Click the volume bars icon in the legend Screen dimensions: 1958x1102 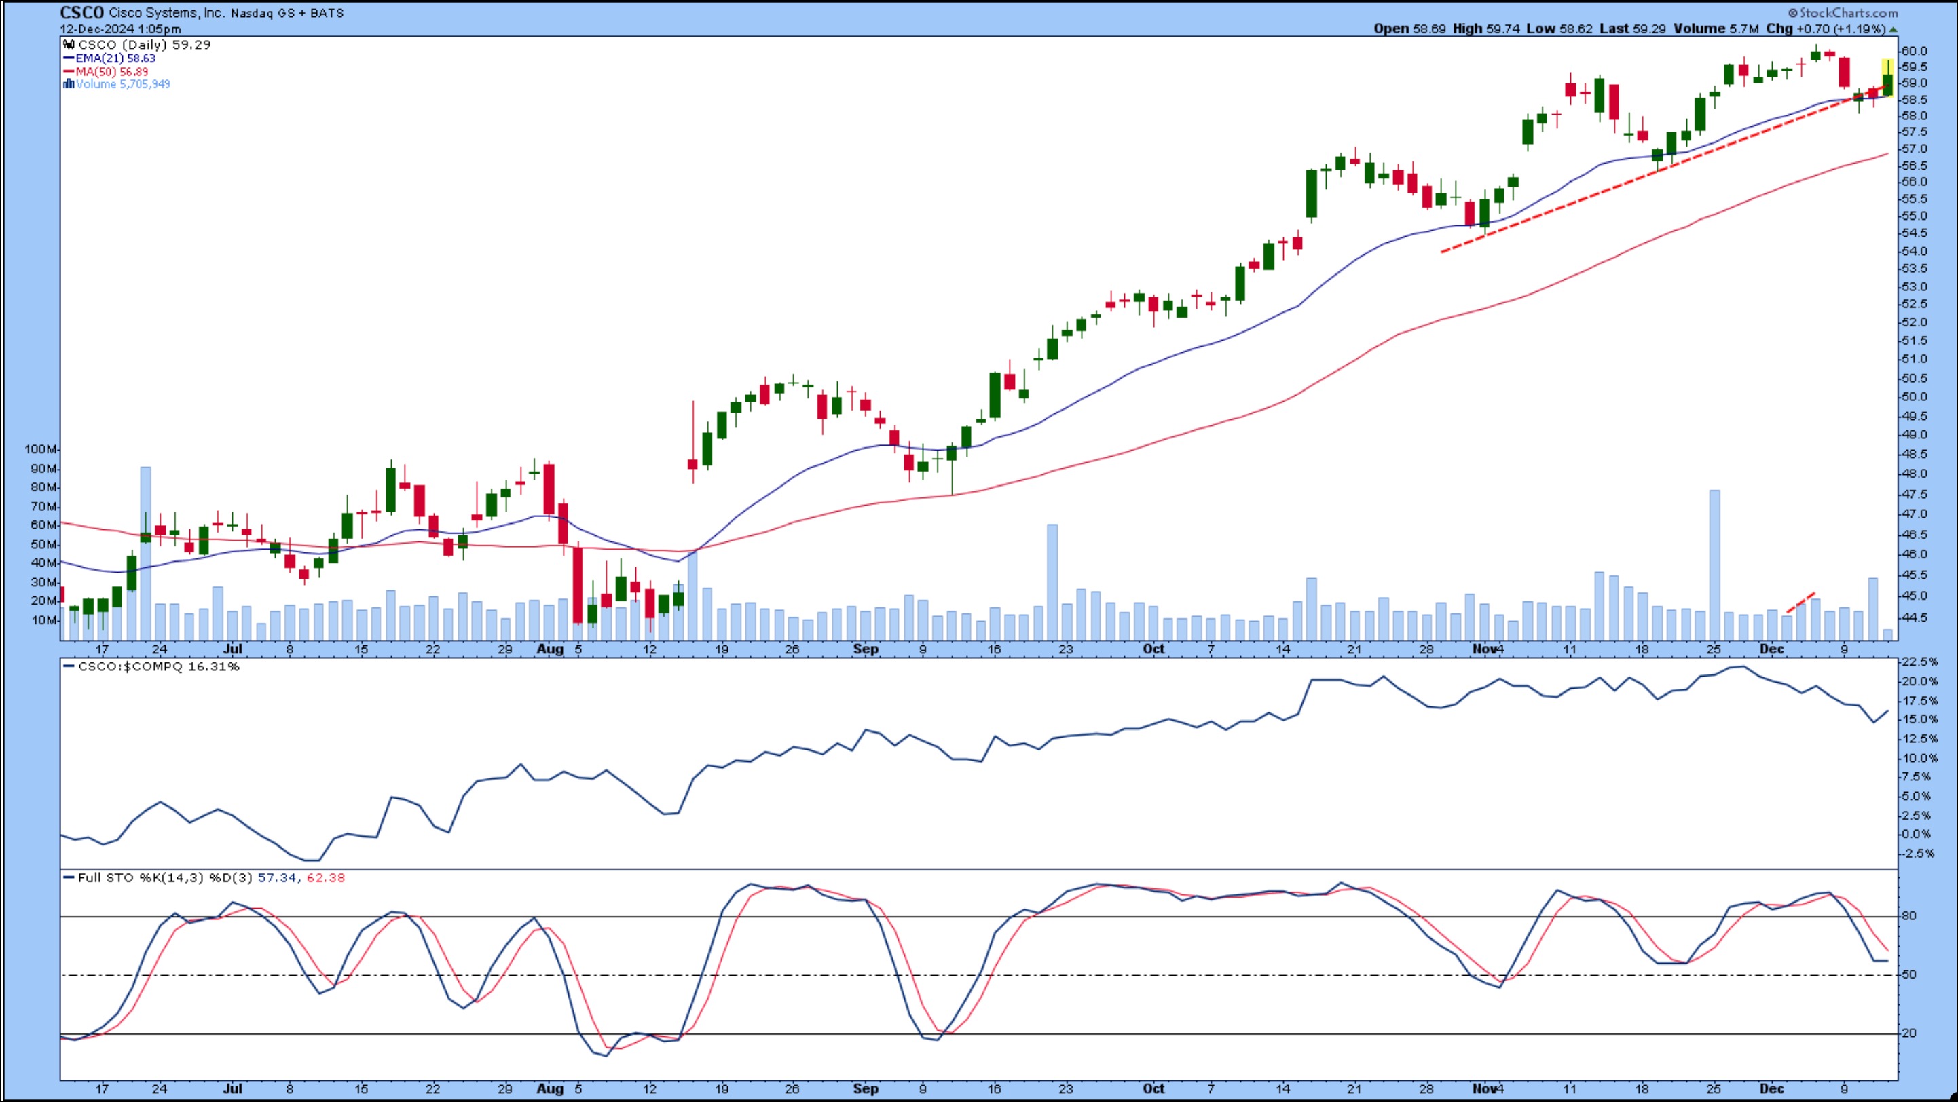click(x=69, y=84)
